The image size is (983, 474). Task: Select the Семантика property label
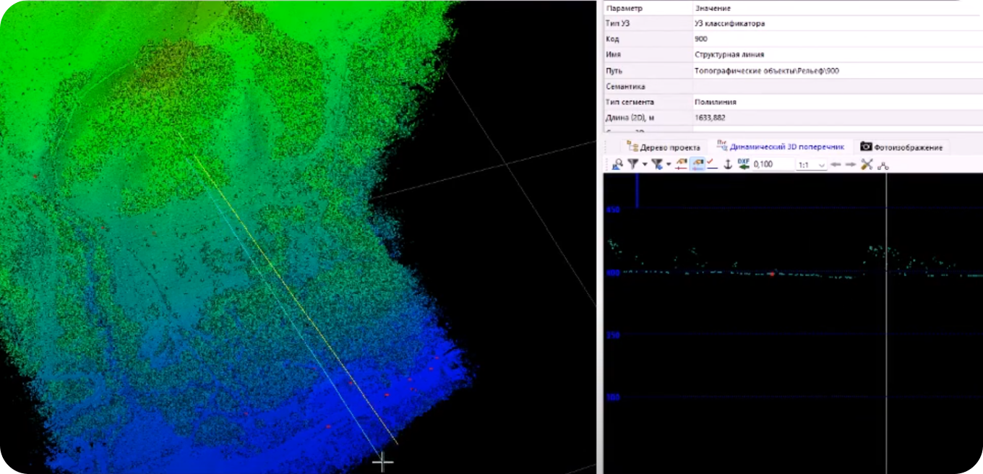[626, 86]
